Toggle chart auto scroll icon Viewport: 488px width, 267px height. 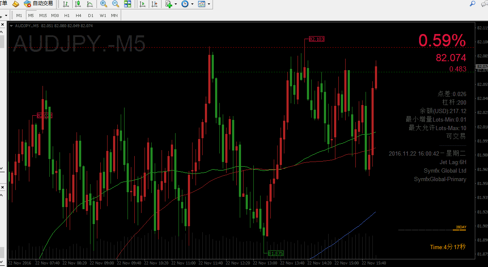142,4
